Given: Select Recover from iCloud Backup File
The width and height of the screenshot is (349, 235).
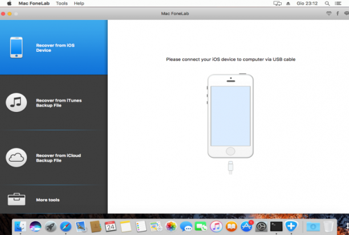Looking at the screenshot, I should pyautogui.click(x=54, y=158).
